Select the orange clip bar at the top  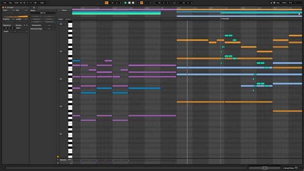coord(239,9)
